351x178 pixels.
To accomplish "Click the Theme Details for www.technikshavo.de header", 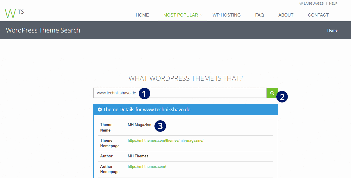I will [x=186, y=109].
